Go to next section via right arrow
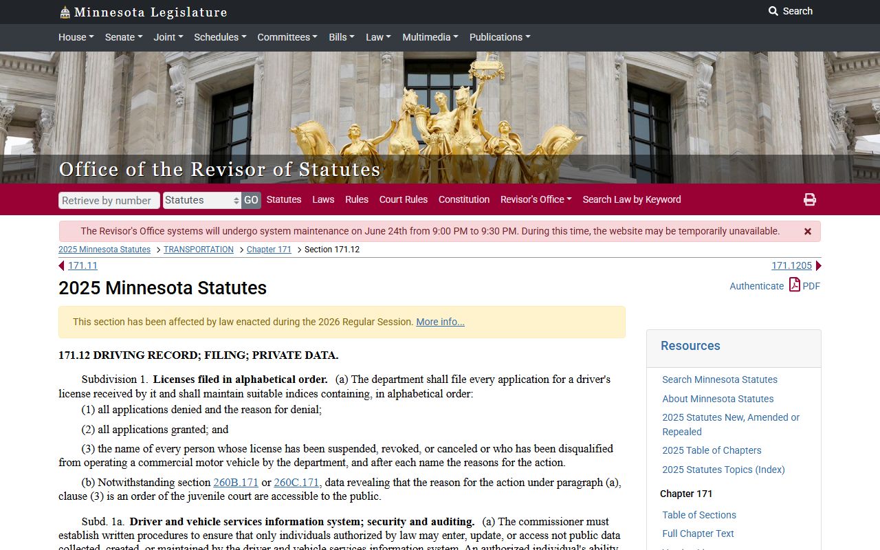The width and height of the screenshot is (880, 550). point(818,266)
